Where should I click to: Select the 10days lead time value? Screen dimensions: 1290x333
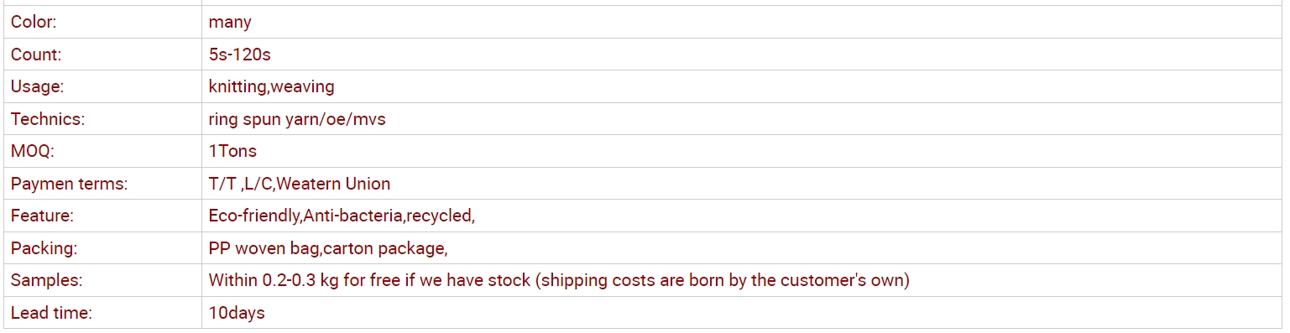tap(237, 313)
